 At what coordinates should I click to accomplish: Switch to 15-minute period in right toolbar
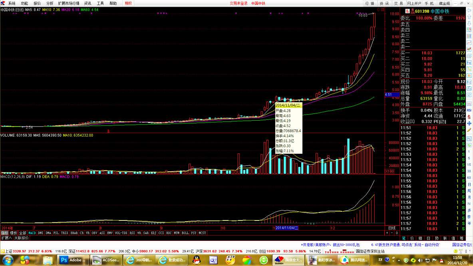click(x=469, y=165)
